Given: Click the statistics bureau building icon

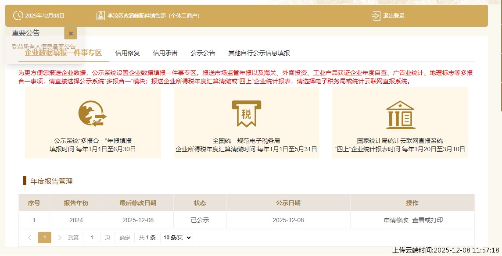Looking at the screenshot, I should [x=401, y=114].
